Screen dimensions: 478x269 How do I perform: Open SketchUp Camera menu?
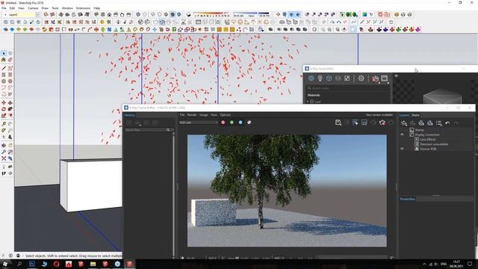pyautogui.click(x=33, y=8)
